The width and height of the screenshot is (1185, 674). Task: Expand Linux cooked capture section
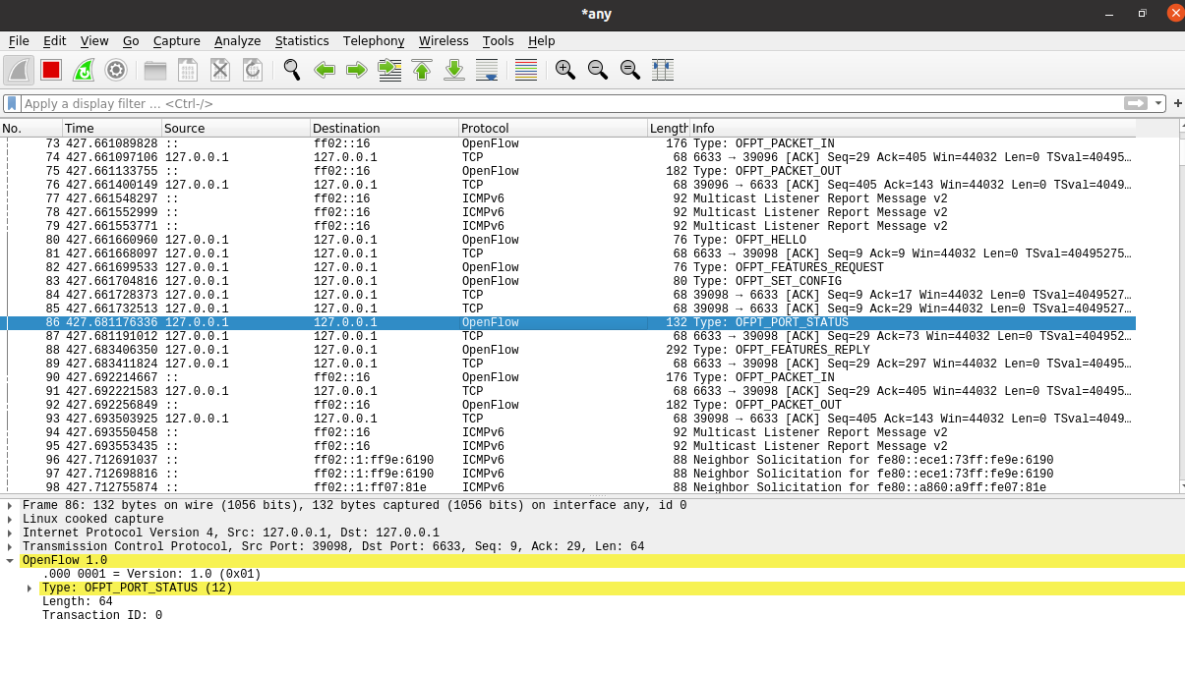tap(11, 520)
